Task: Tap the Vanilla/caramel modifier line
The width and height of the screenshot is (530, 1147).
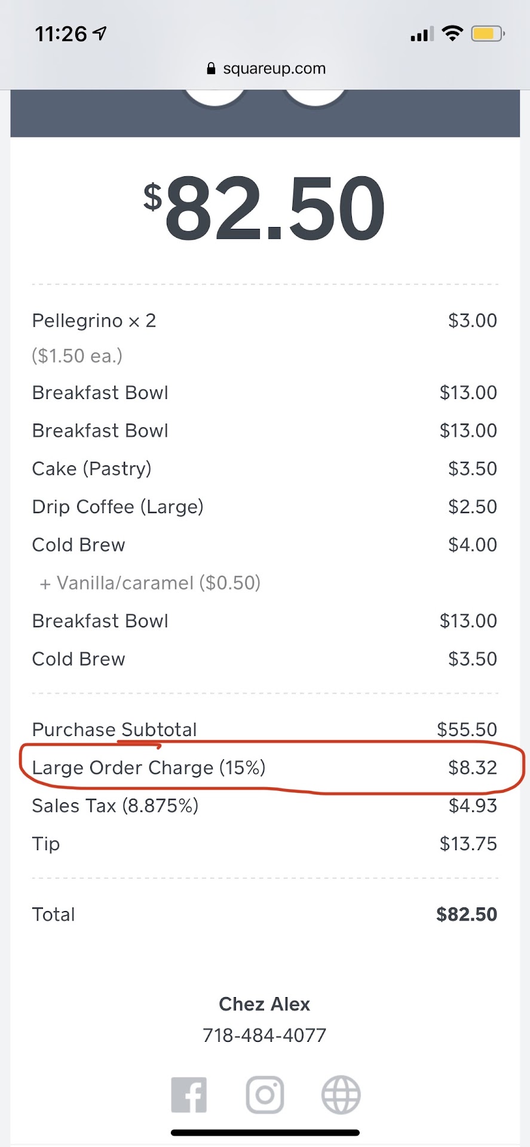Action: pos(150,583)
